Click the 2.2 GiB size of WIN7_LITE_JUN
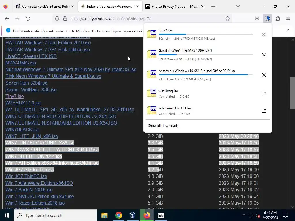 [x=155, y=136]
